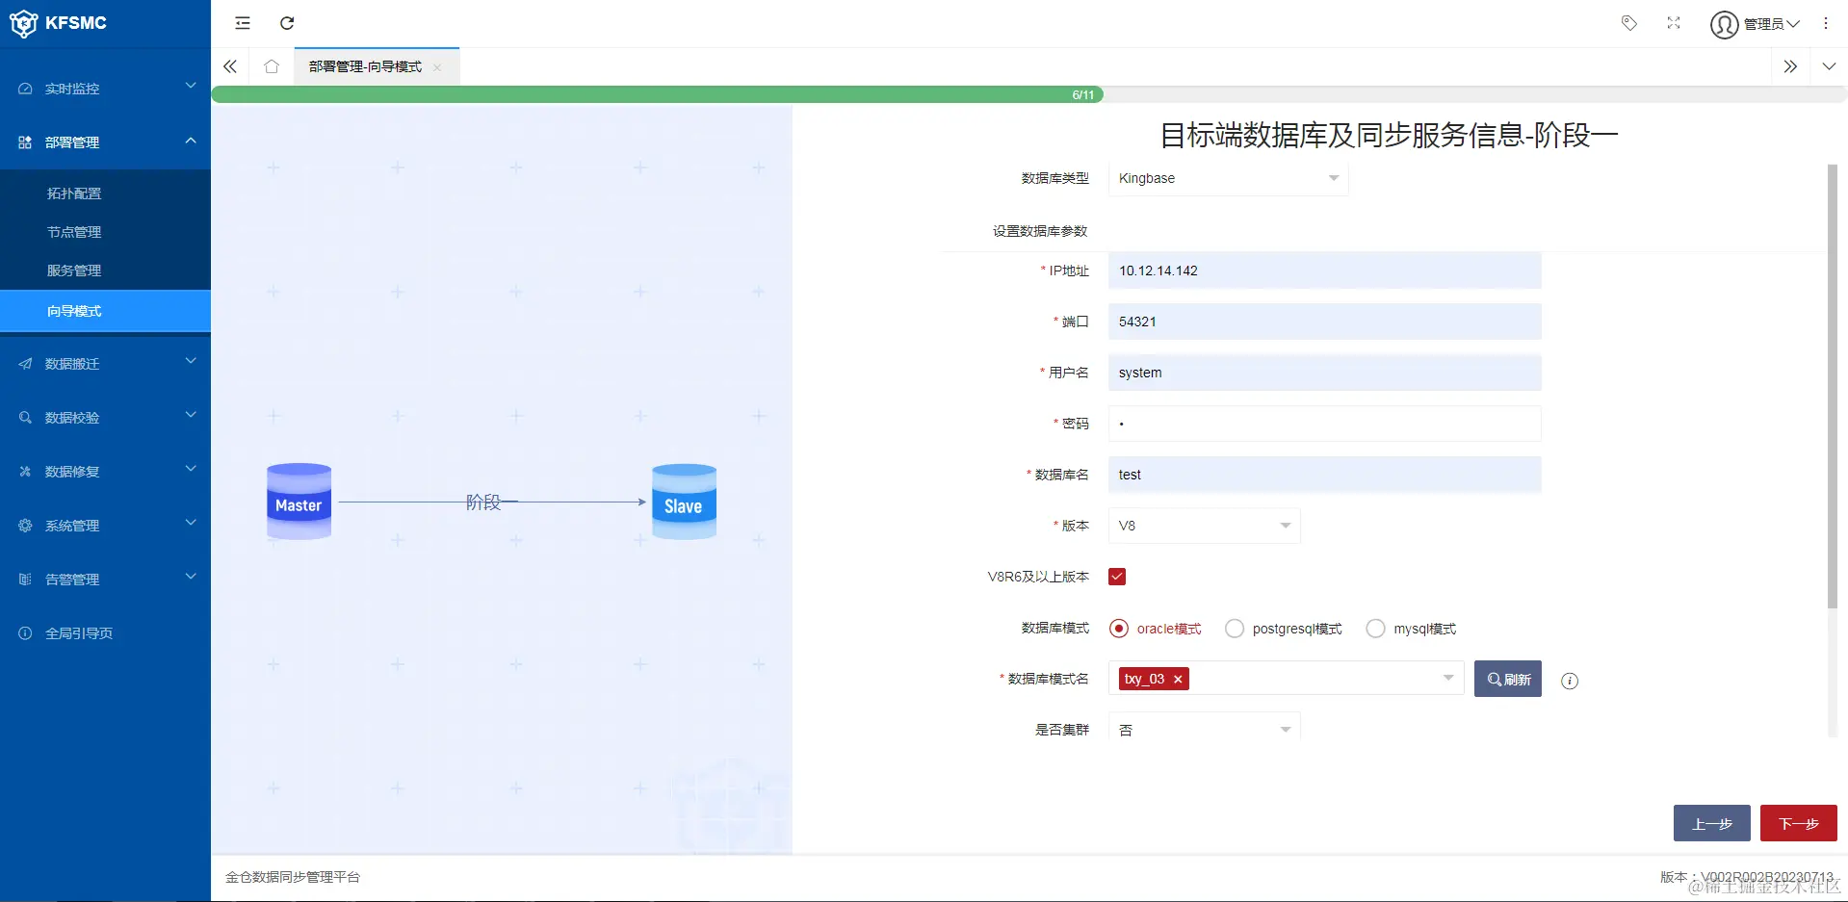The width and height of the screenshot is (1848, 902).
Task: Open the 版本 V8 dropdown
Action: point(1204,526)
